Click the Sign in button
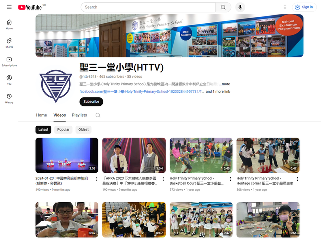The height and width of the screenshot is (241, 321). coord(304,7)
